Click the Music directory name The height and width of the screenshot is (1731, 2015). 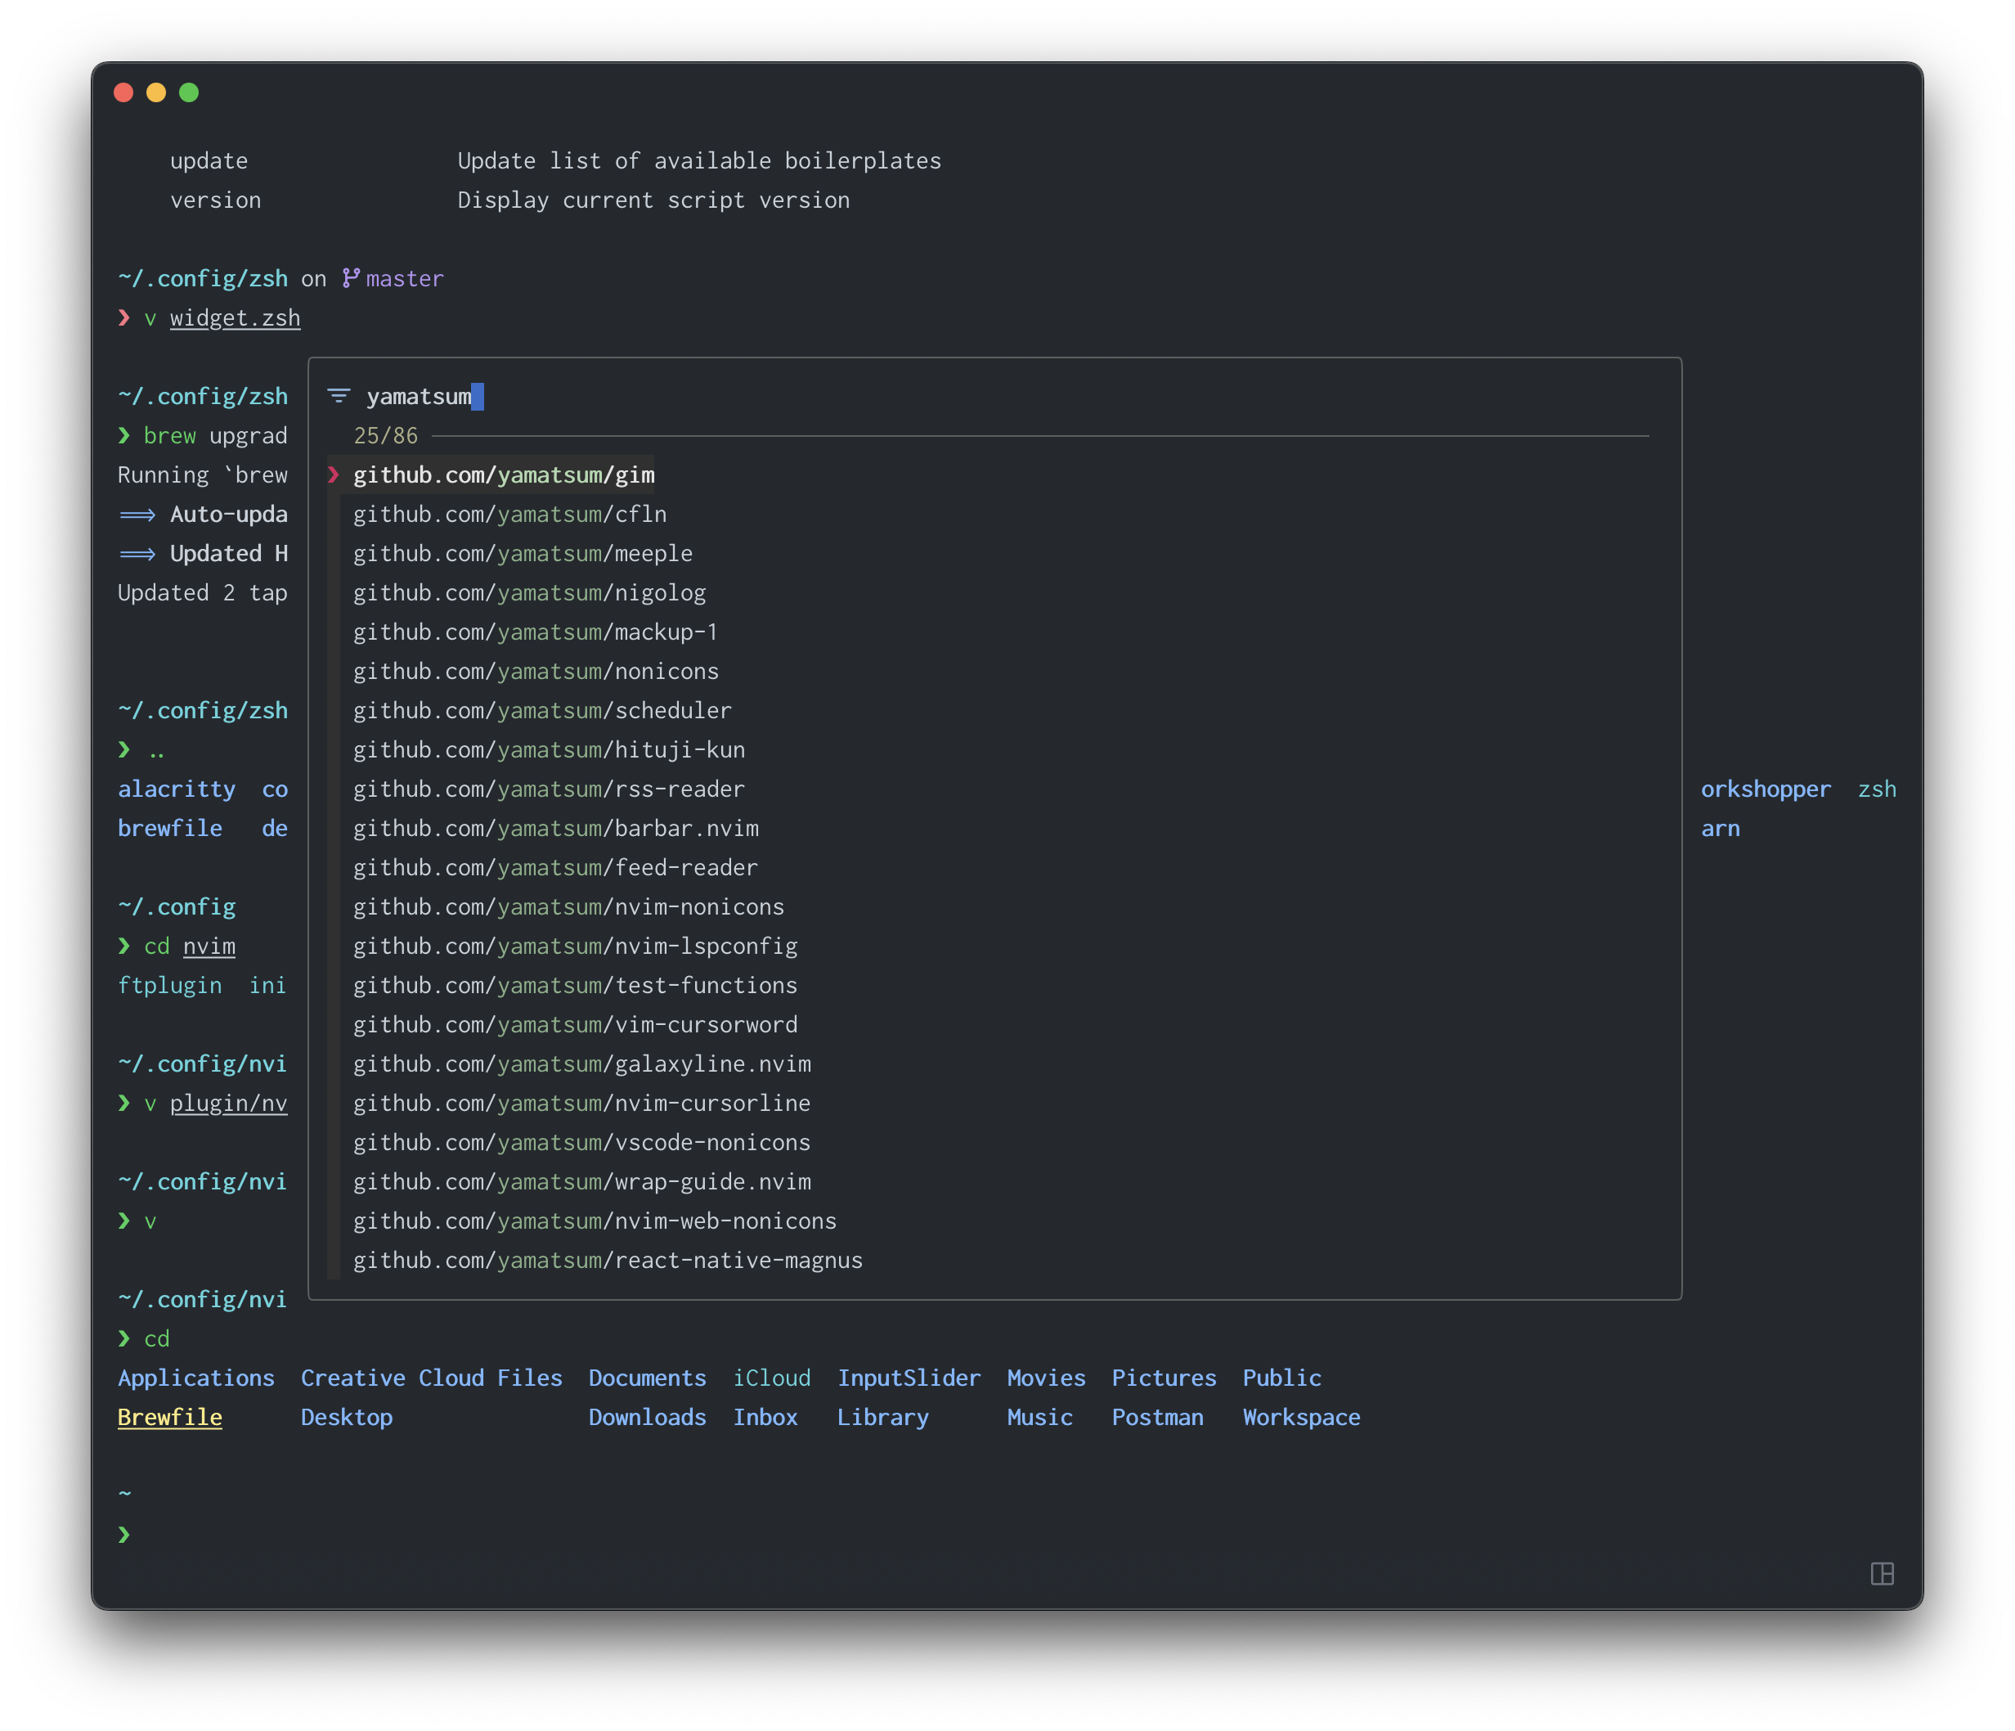[1039, 1418]
